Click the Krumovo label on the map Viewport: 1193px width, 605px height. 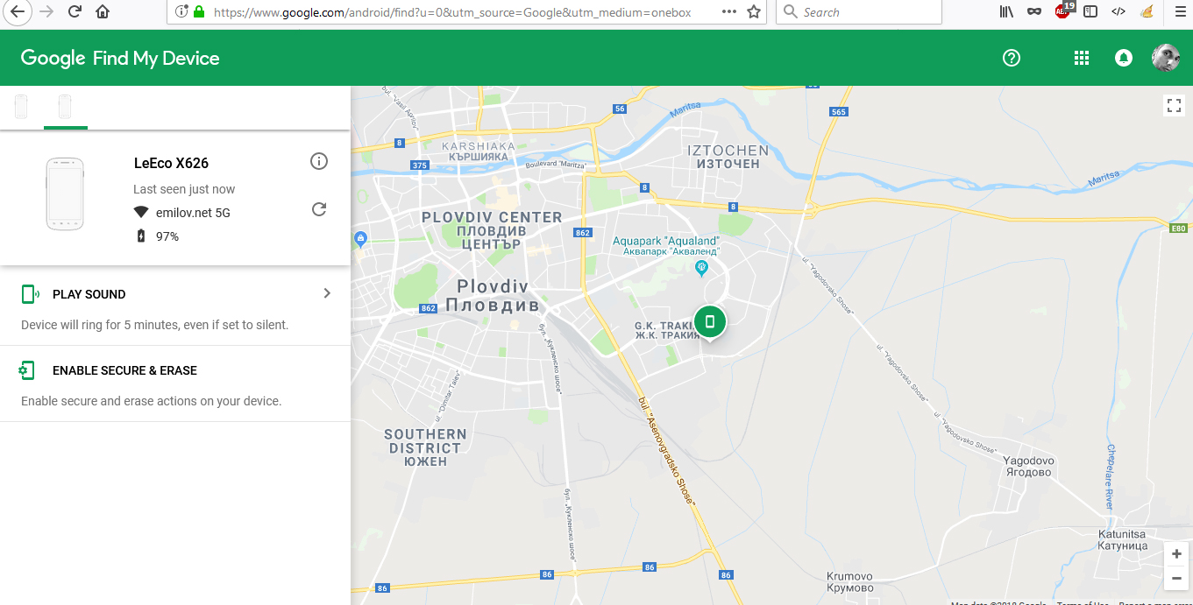point(849,582)
